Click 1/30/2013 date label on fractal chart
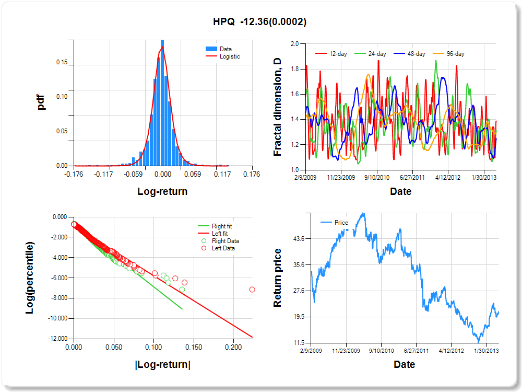The width and height of the screenshot is (522, 392). [484, 177]
